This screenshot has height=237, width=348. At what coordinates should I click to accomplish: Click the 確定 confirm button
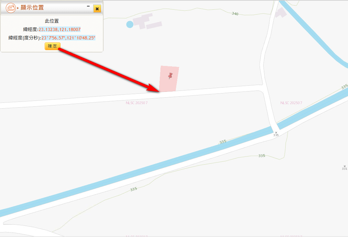pos(53,46)
